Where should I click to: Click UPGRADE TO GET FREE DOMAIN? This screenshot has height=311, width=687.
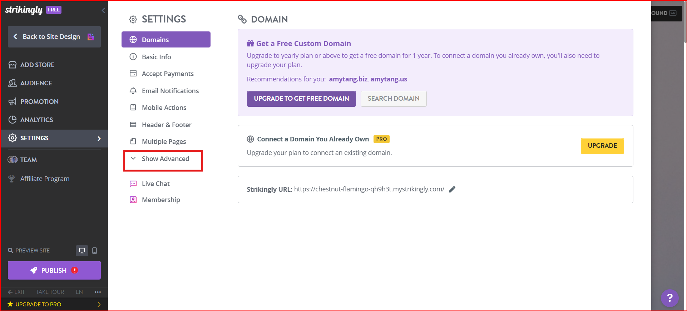(x=301, y=99)
